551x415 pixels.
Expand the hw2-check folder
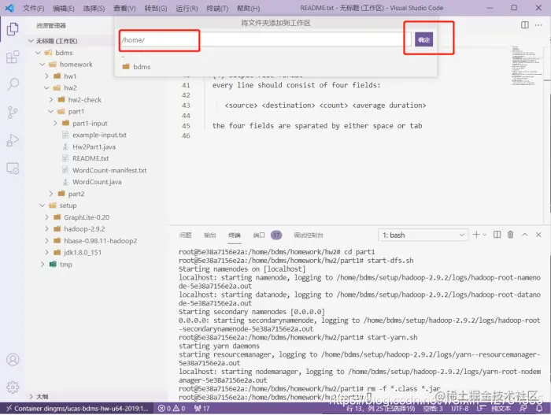click(51, 99)
